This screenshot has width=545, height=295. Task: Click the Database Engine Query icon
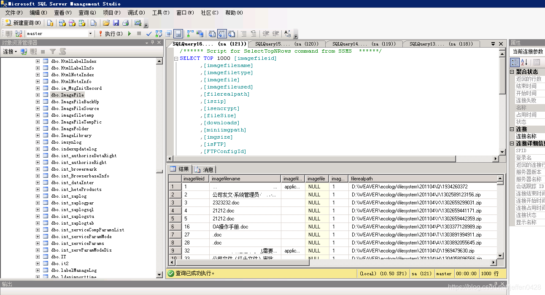point(50,23)
